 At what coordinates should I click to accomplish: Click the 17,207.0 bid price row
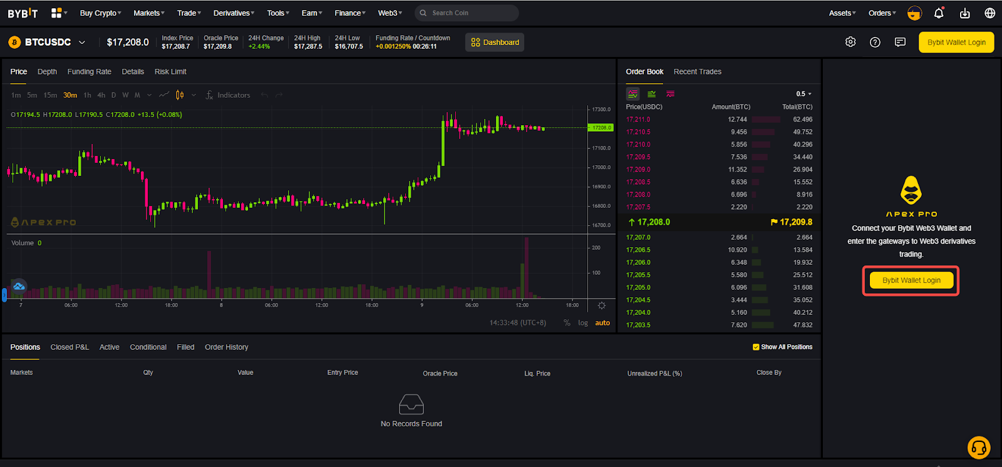click(719, 237)
